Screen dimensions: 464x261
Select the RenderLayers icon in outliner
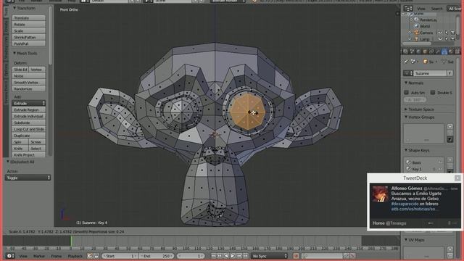coord(416,20)
